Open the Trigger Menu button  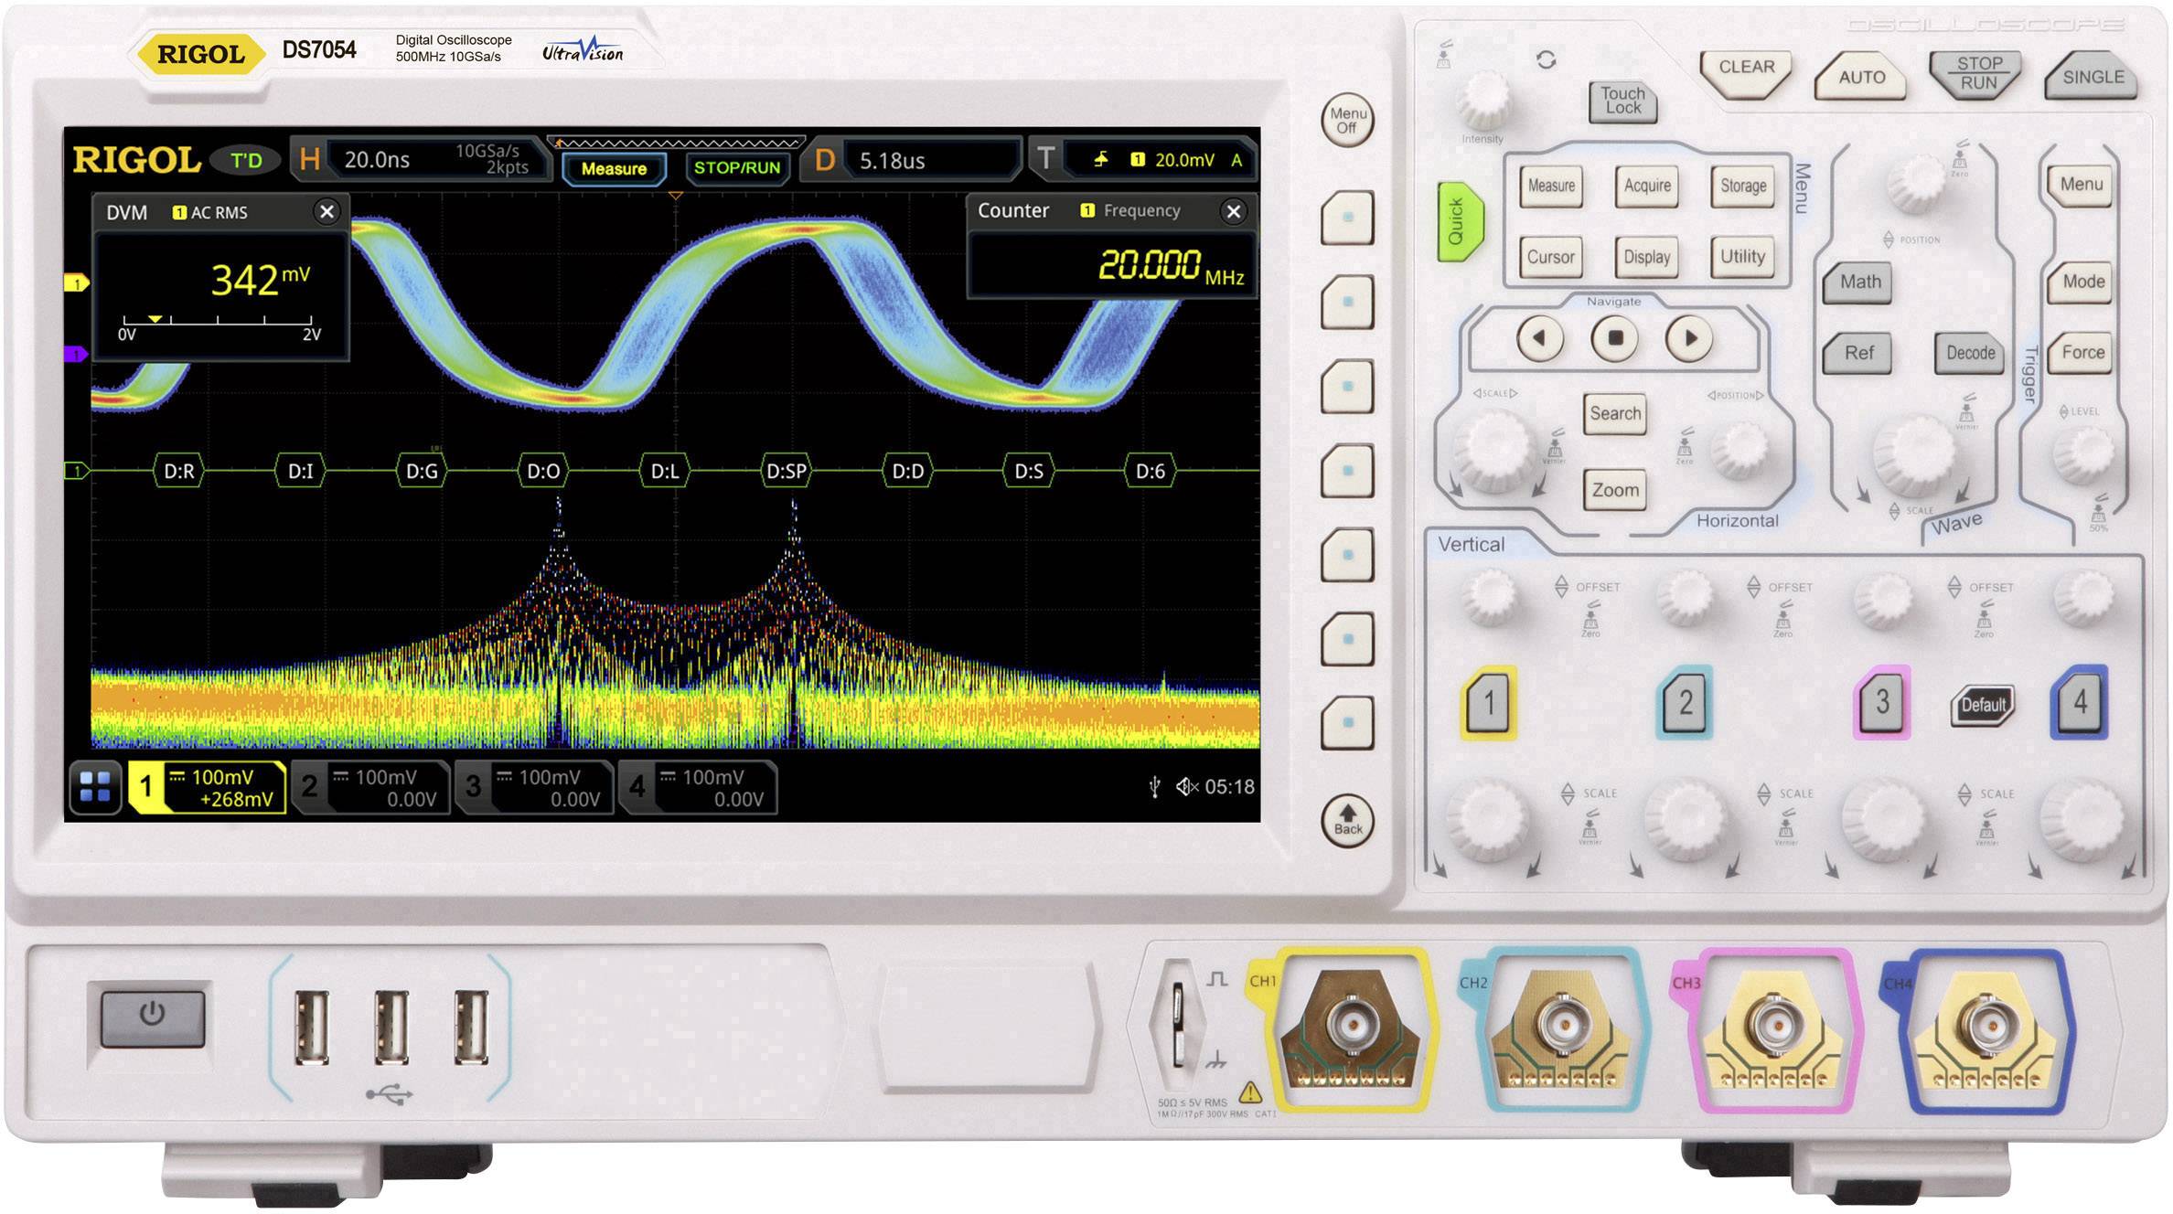2081,186
